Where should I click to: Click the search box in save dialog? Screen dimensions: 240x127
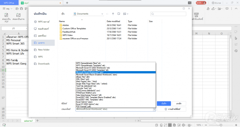[168, 14]
